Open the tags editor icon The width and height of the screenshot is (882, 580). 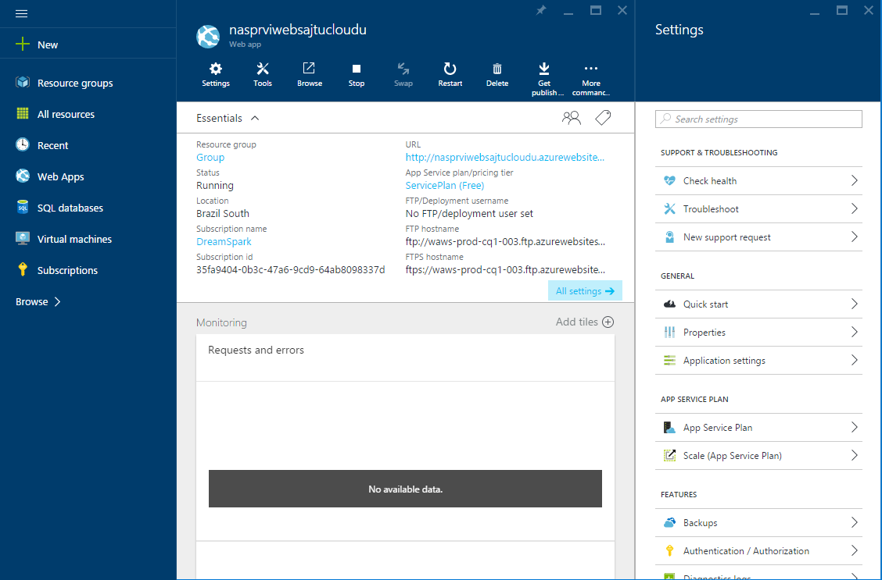point(602,117)
